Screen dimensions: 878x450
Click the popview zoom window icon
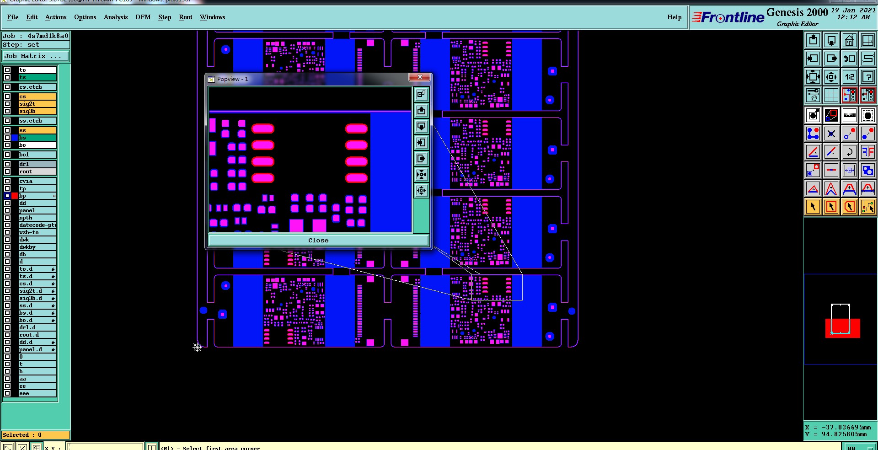[831, 115]
